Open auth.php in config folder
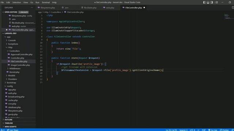This screenshot has width=234, height=131. point(12,93)
